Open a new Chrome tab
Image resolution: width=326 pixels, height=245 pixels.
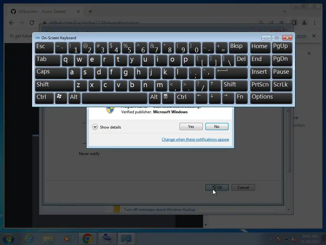pyautogui.click(x=90, y=11)
